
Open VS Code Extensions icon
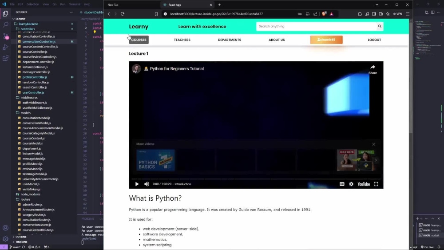tap(5, 58)
